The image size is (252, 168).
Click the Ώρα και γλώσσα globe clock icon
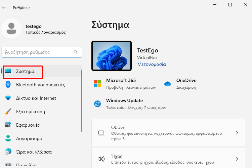8,152
